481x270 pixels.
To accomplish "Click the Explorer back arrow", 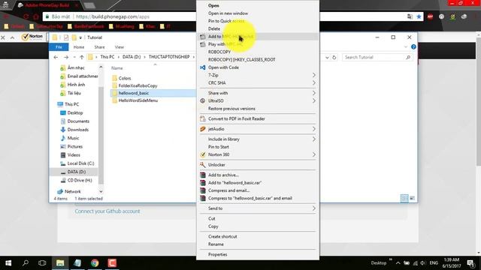I will pyautogui.click(x=56, y=57).
